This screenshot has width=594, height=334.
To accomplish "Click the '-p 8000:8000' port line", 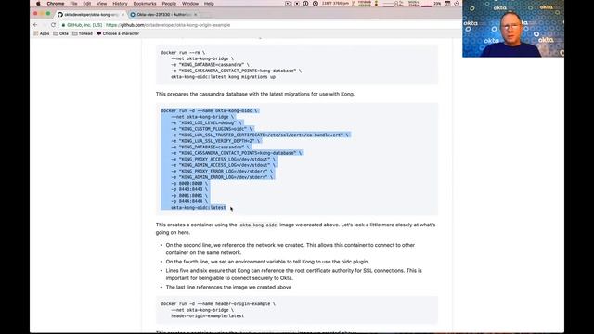I will 189,184.
